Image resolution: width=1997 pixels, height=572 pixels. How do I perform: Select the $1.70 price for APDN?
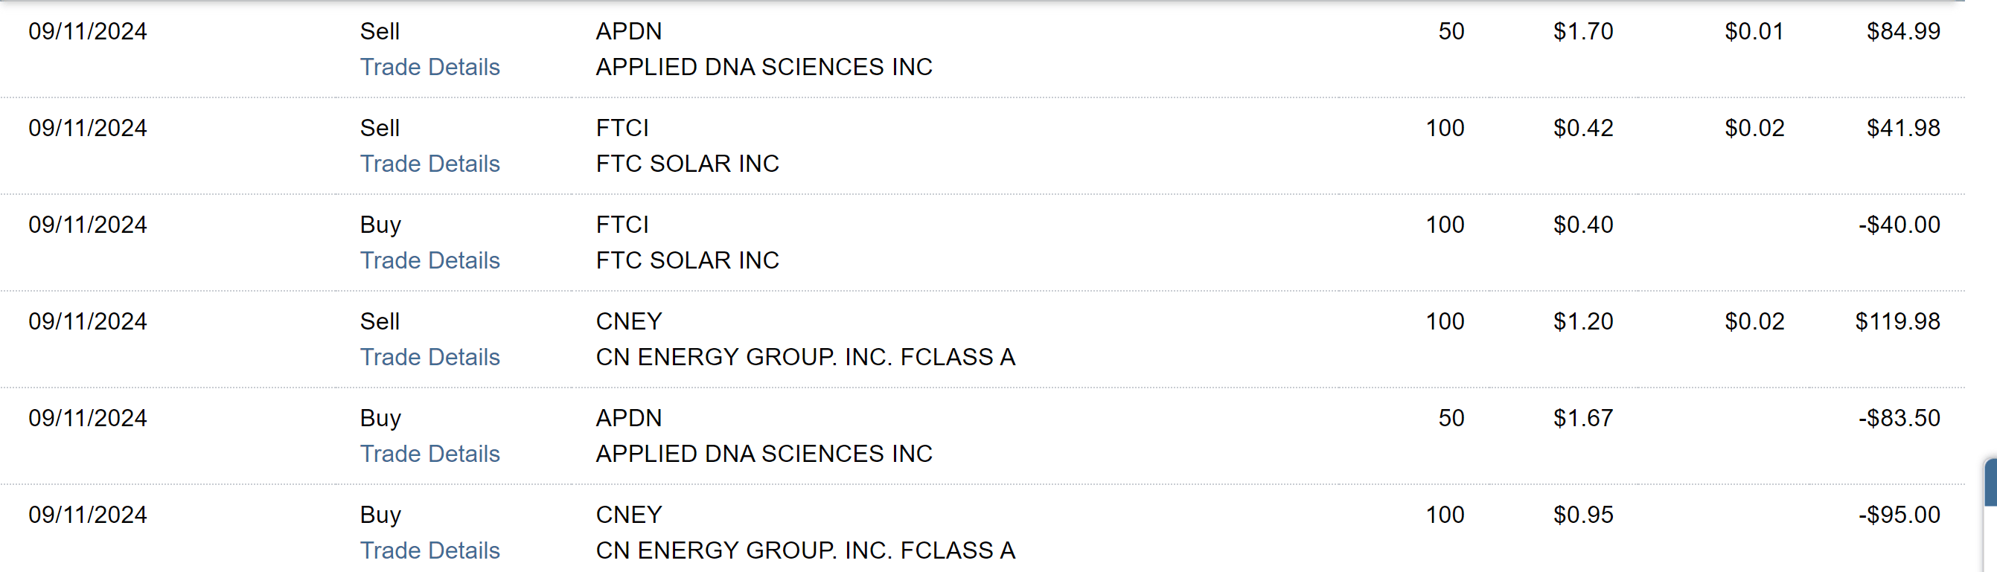point(1582,31)
